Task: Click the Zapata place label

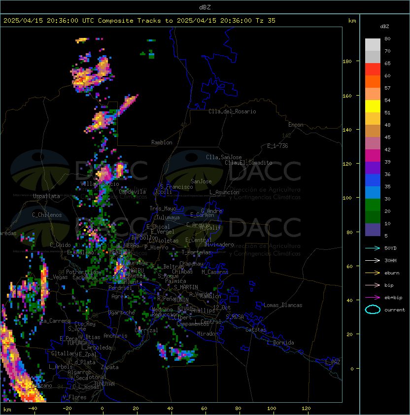Action: pyautogui.click(x=109, y=367)
